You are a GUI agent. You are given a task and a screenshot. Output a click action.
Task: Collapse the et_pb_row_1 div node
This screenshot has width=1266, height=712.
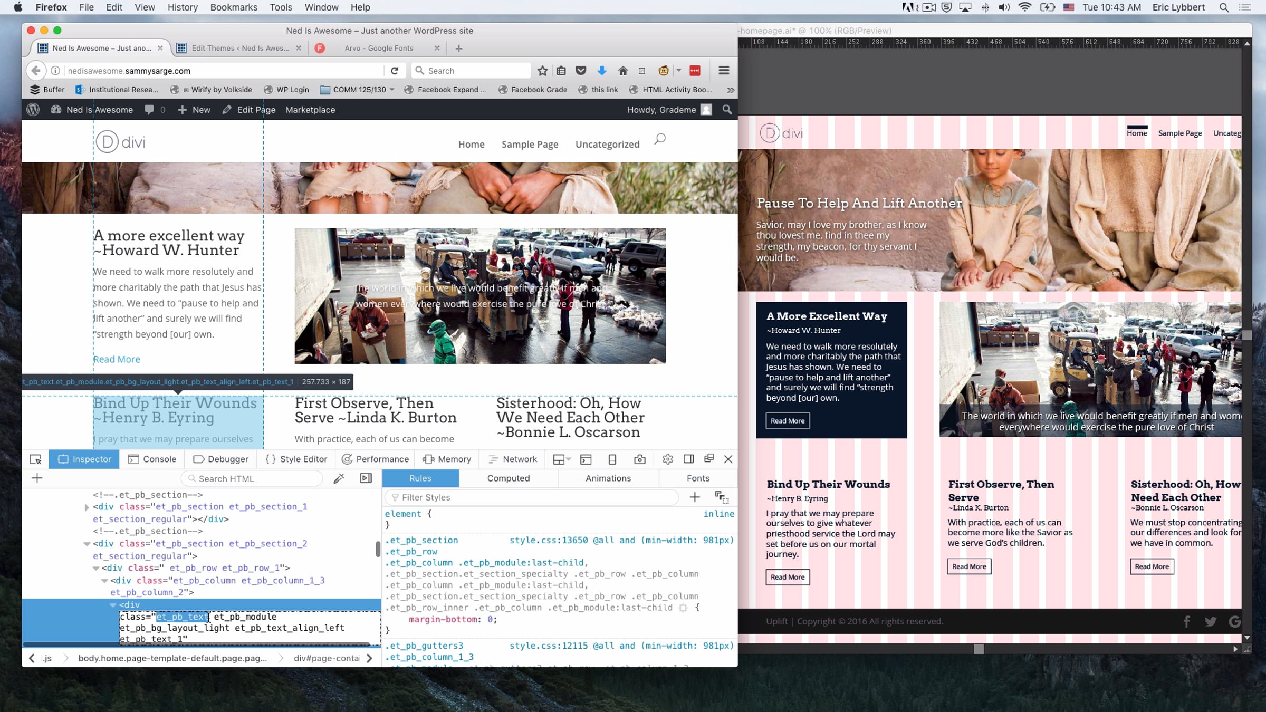[x=95, y=568]
